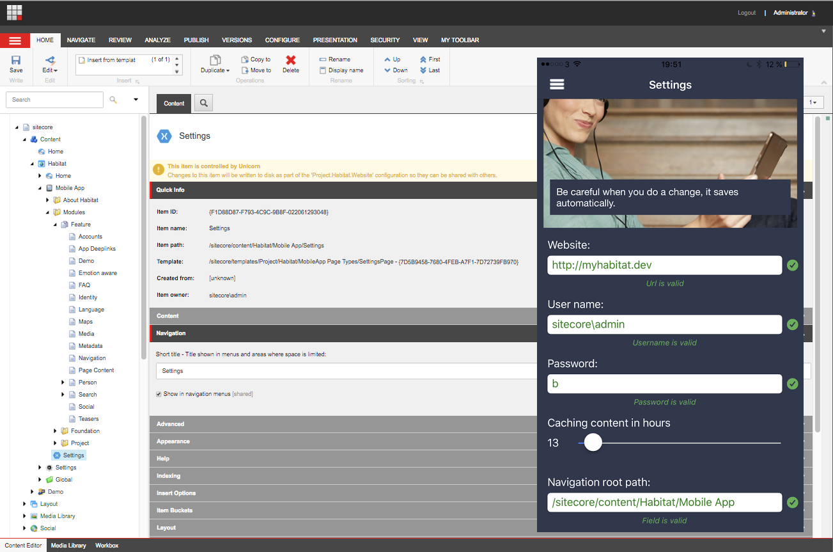Expand the Person tree node

pos(63,382)
